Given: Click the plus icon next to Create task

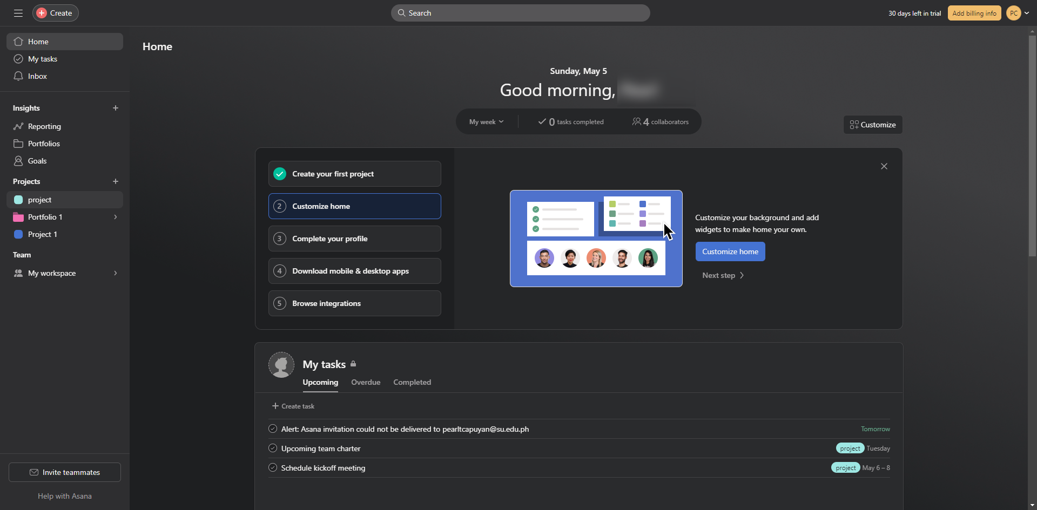Looking at the screenshot, I should coord(275,406).
